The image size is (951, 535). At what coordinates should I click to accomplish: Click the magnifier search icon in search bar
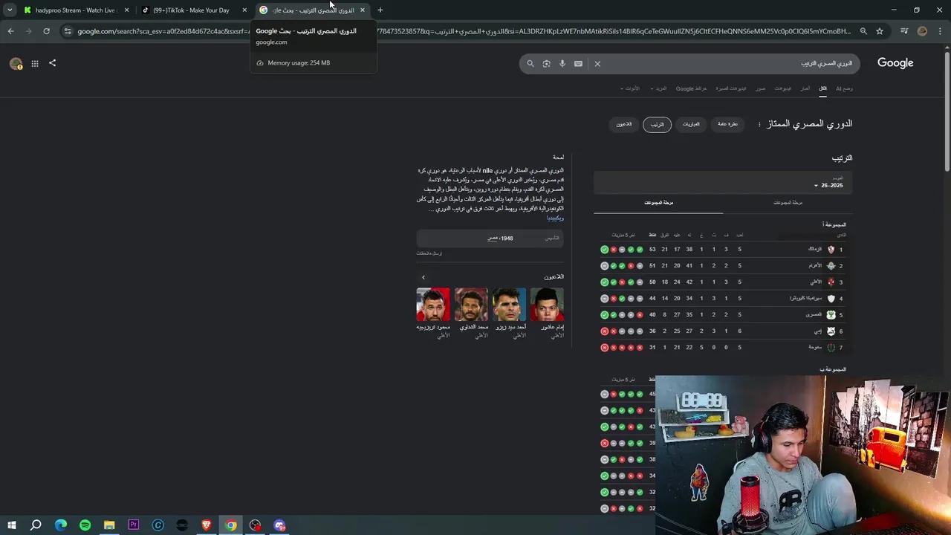pos(530,64)
